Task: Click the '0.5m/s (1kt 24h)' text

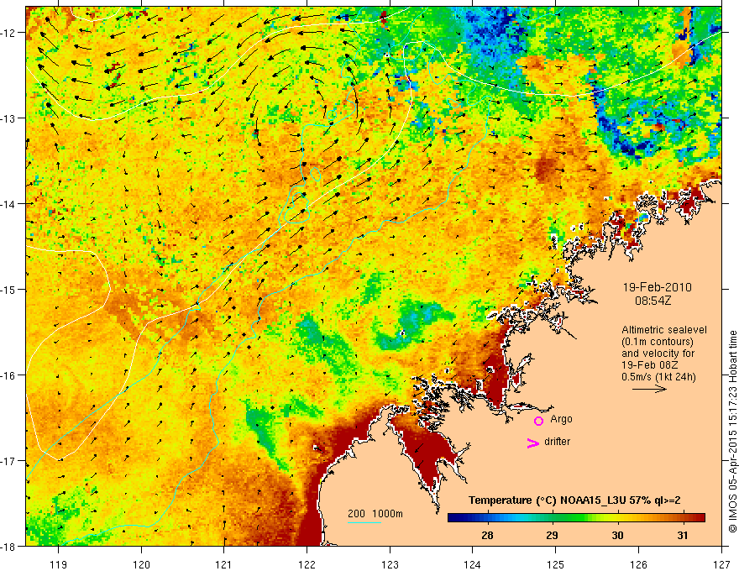Action: [658, 377]
